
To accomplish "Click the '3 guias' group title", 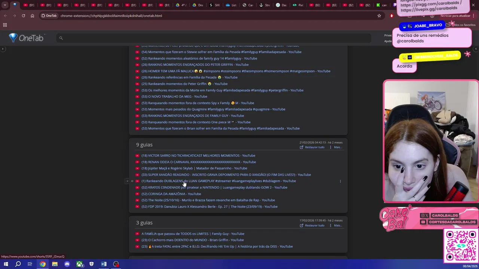I will tap(144, 223).
